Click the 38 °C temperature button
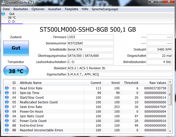 [x=16, y=71]
